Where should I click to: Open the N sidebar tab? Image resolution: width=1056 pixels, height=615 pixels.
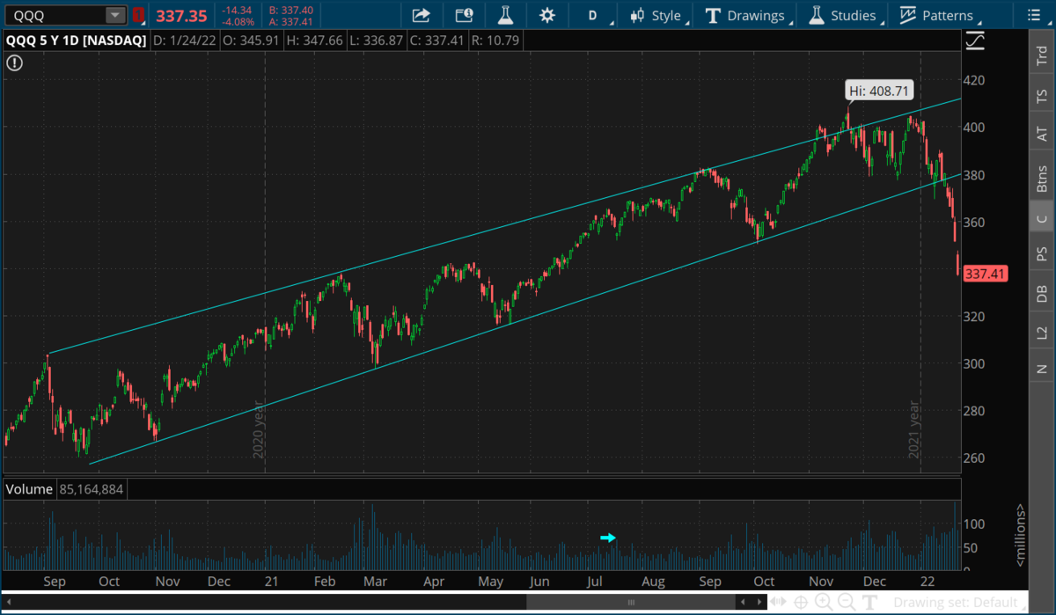click(1042, 370)
